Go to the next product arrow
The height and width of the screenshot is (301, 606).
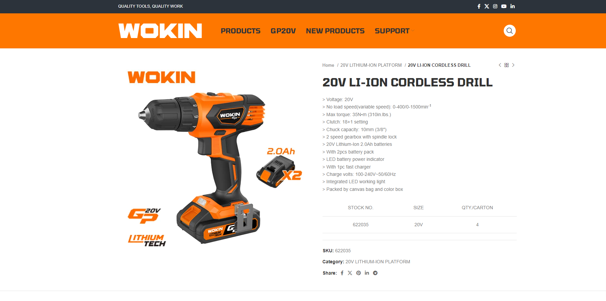click(x=513, y=65)
